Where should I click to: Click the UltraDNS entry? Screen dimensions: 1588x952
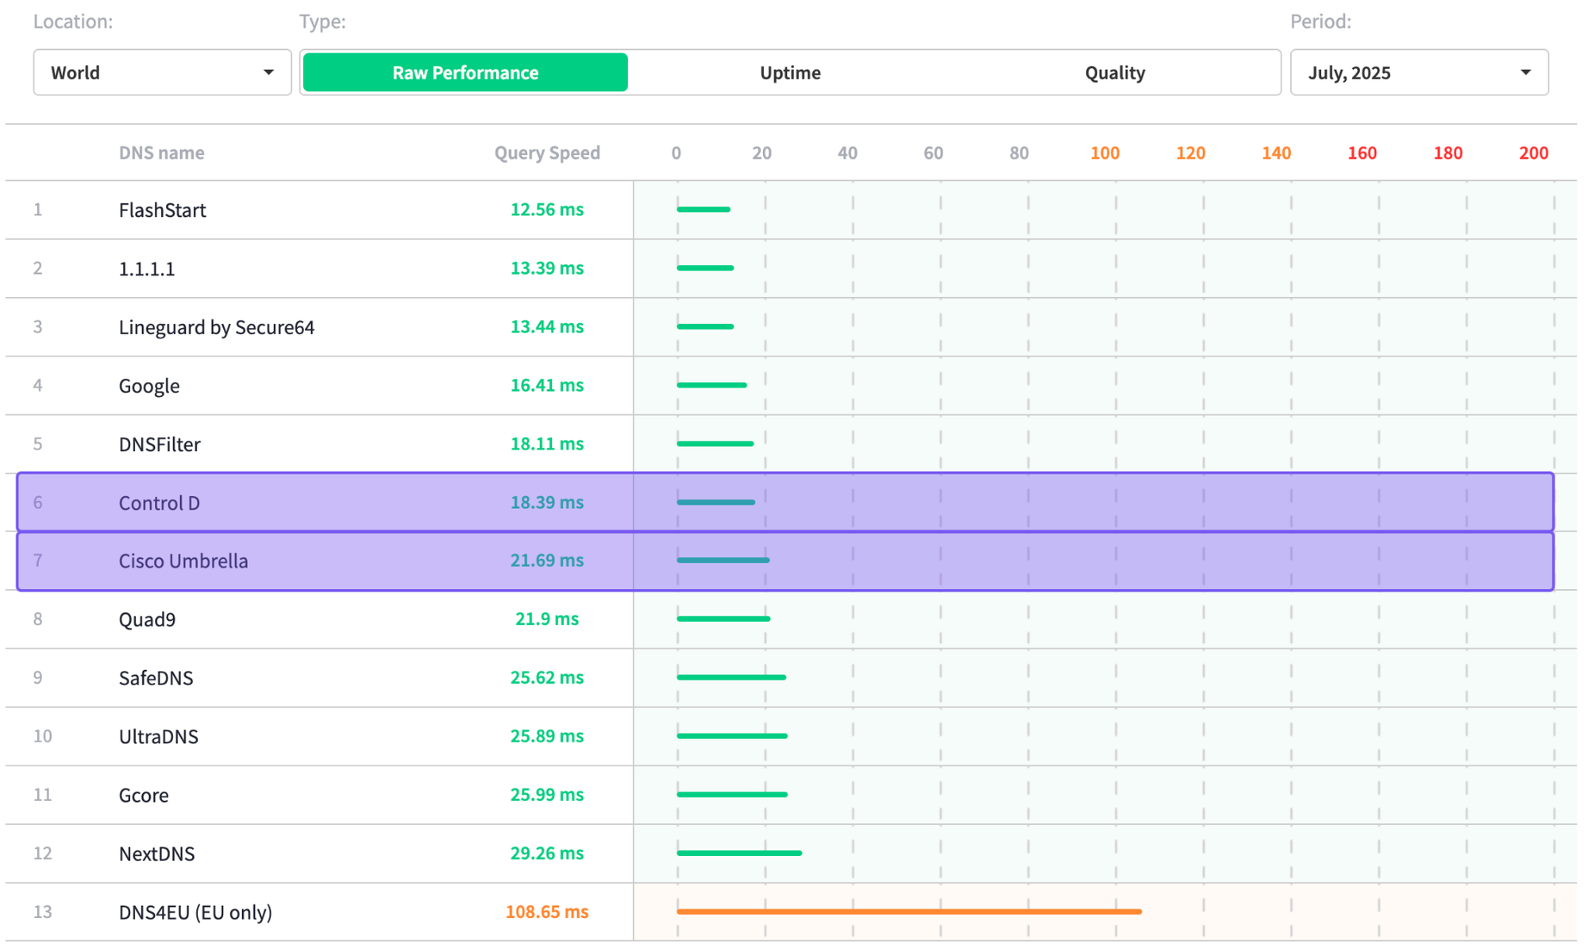pyautogui.click(x=158, y=736)
